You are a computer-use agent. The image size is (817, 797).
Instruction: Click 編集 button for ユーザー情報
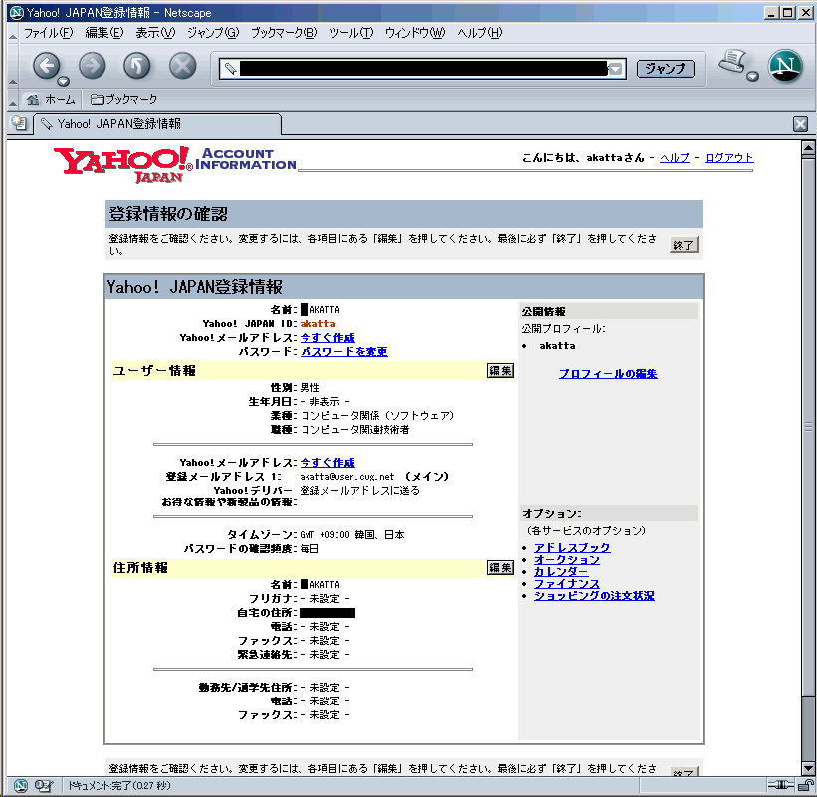(x=501, y=370)
